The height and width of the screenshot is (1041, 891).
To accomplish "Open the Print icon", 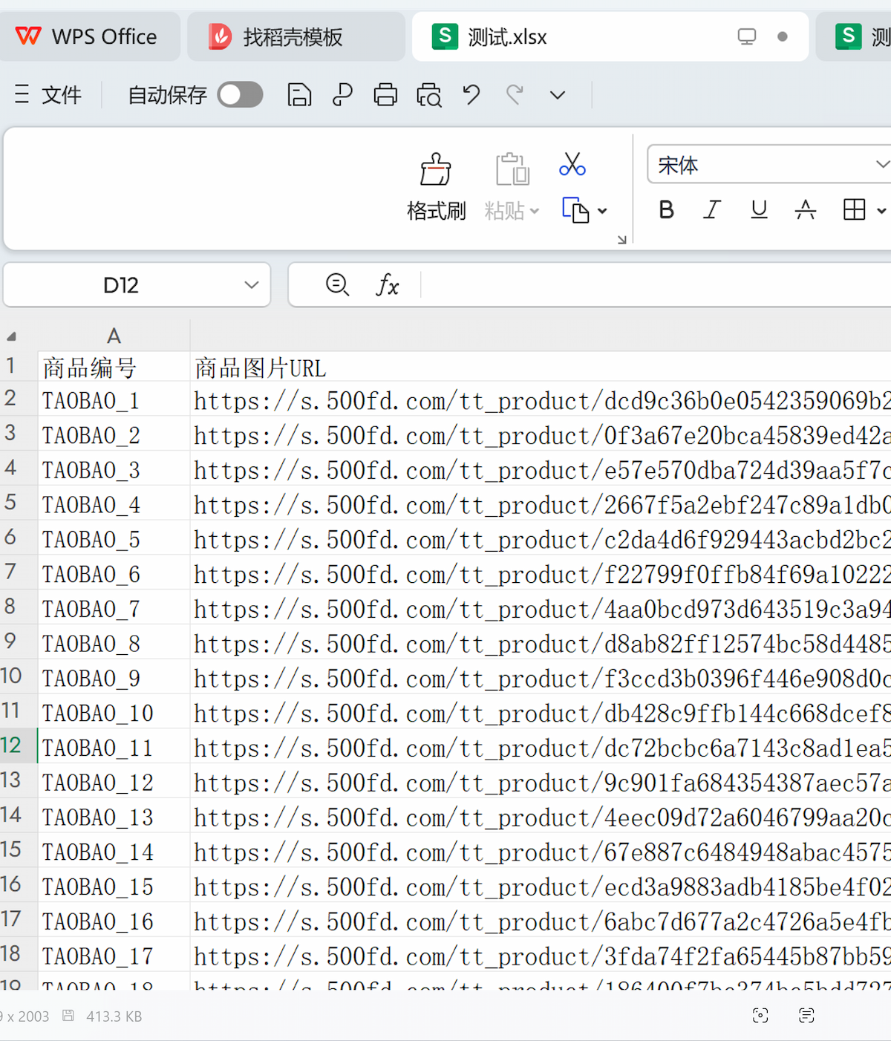I will (385, 95).
